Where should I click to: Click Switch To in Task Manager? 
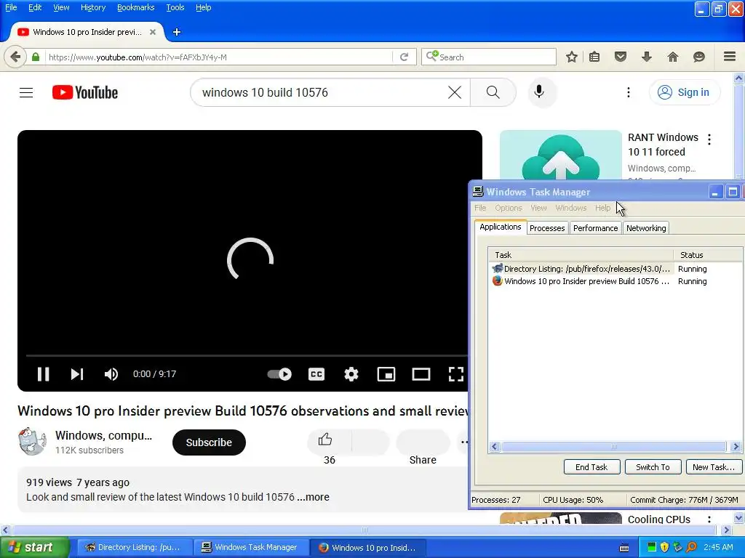tap(653, 467)
